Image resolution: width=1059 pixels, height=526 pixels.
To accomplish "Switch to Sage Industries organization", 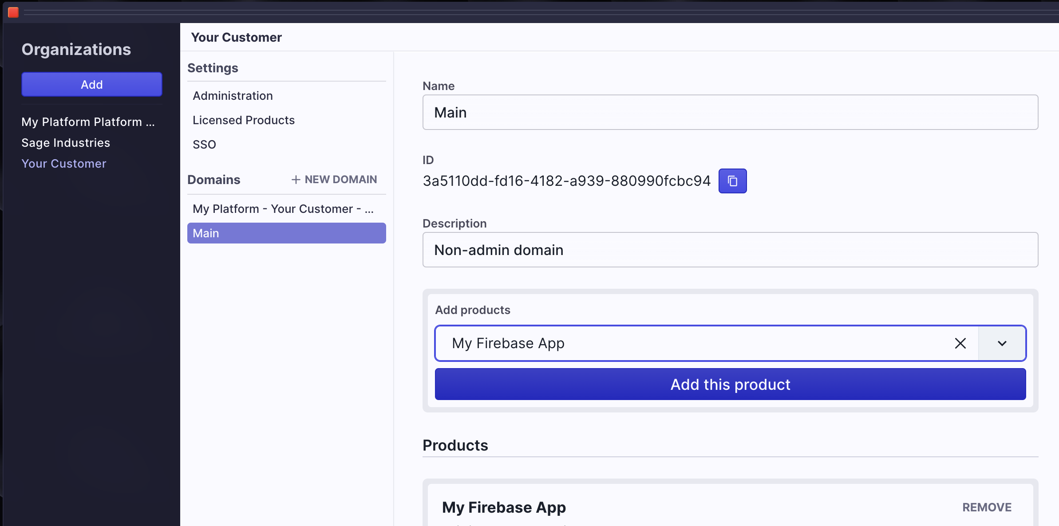I will [x=66, y=143].
